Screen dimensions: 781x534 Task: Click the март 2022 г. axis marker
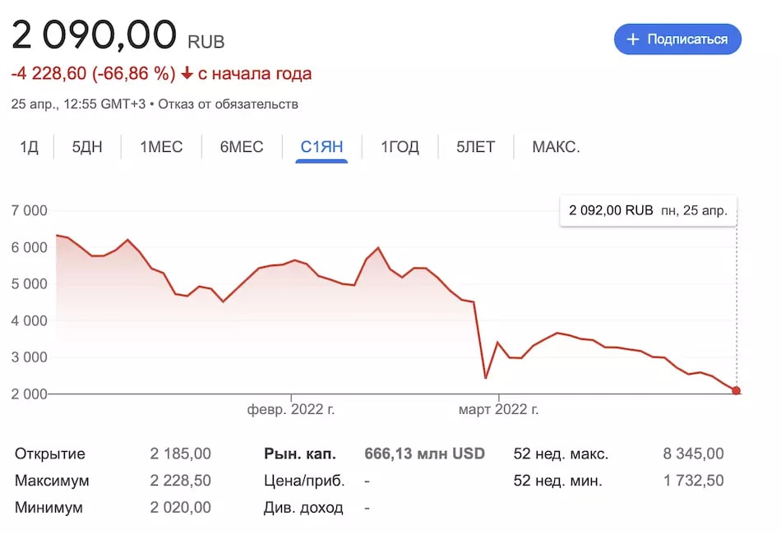pos(498,410)
